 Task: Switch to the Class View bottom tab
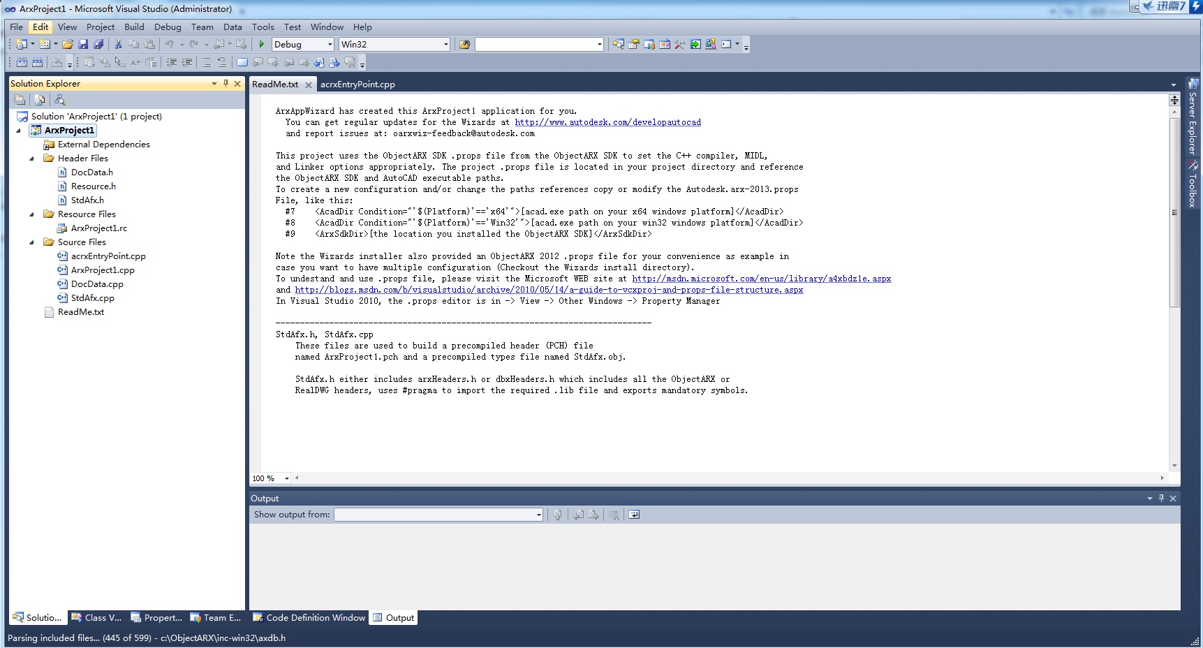coord(96,617)
